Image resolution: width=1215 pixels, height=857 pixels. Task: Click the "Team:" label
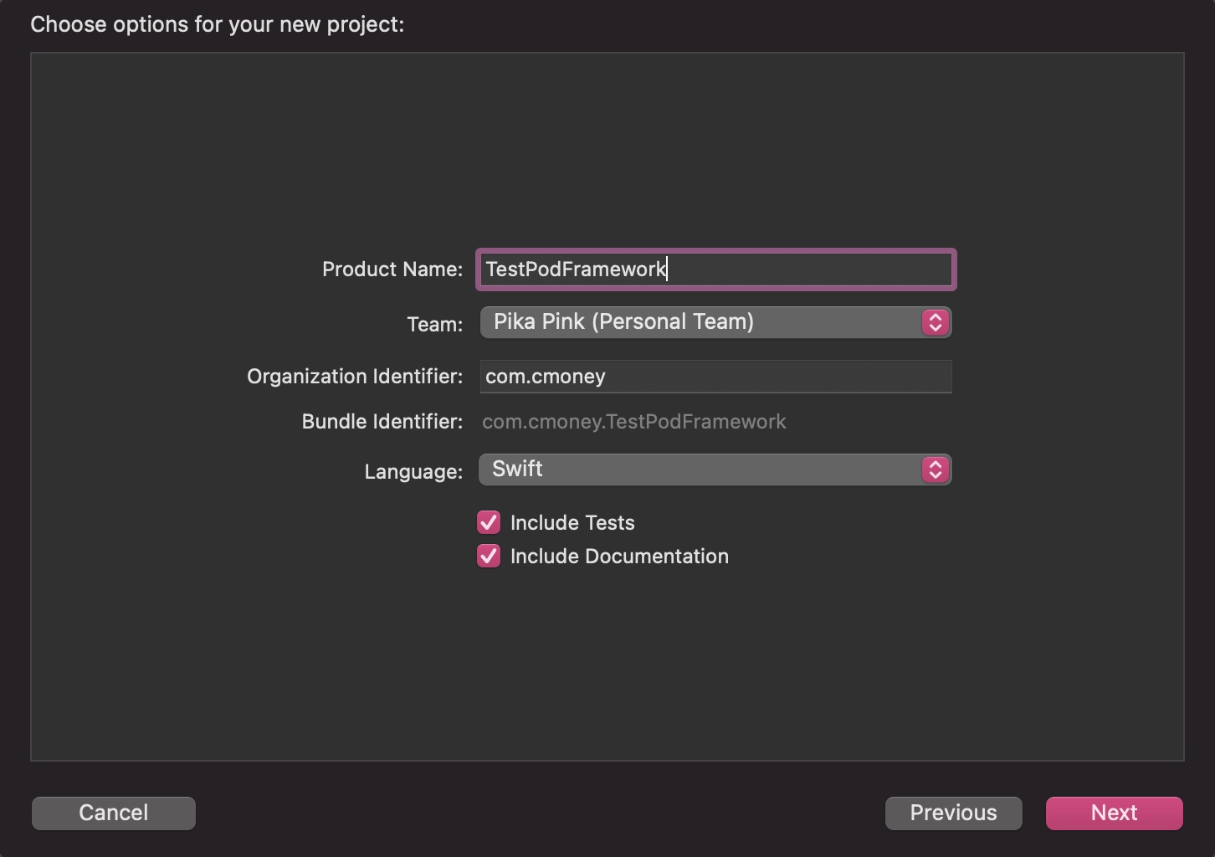(434, 325)
